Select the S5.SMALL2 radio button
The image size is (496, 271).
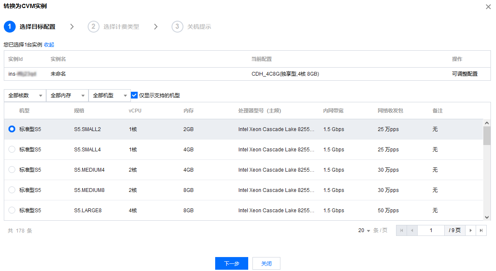coord(12,129)
